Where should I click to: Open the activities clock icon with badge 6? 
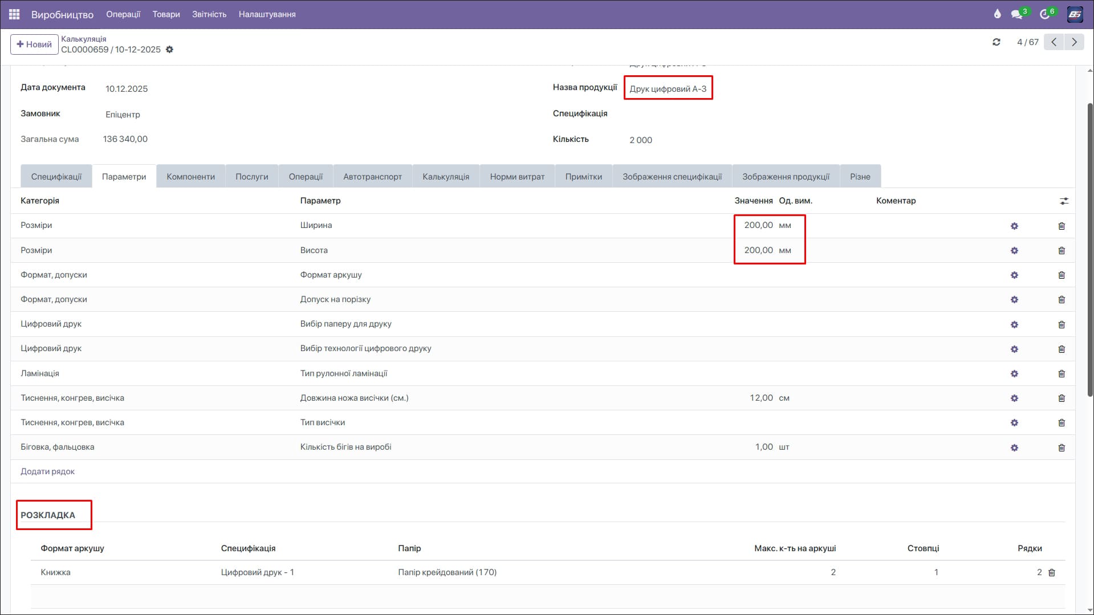coord(1044,14)
